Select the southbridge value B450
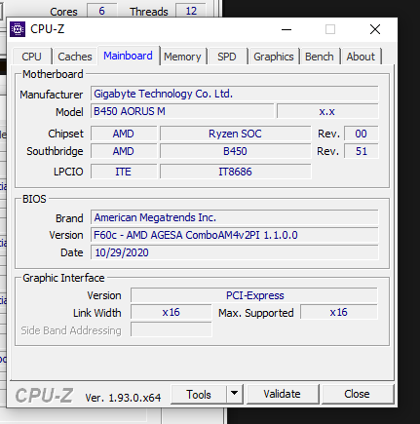 tap(235, 151)
